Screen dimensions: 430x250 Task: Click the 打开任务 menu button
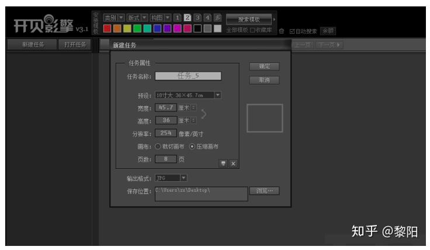[75, 45]
